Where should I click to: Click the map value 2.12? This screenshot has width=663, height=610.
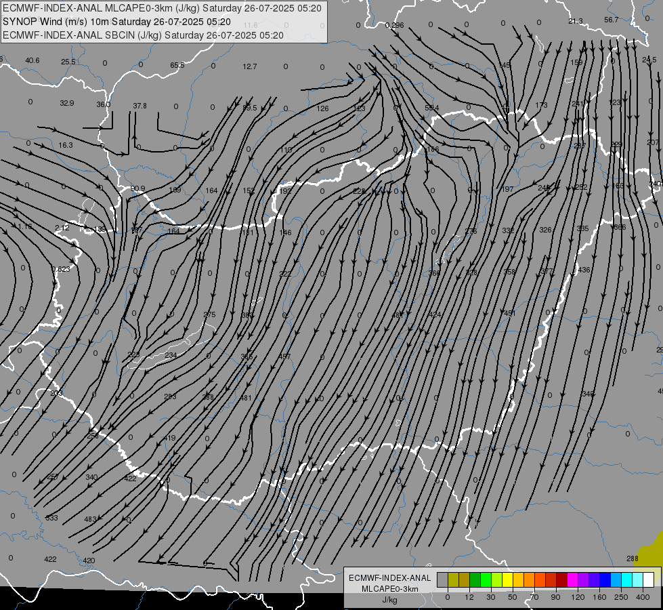click(62, 228)
